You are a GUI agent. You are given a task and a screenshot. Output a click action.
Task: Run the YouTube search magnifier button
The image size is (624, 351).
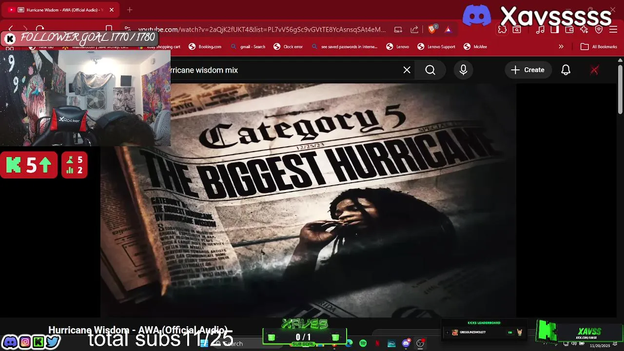pos(430,70)
